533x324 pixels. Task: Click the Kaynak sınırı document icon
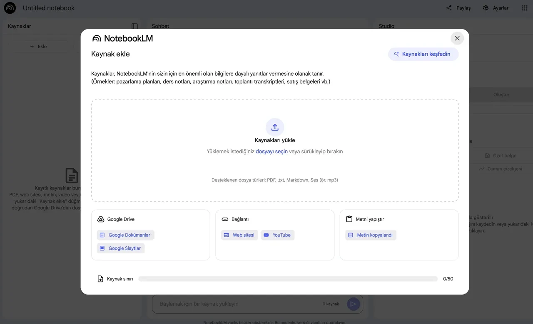[x=100, y=279]
